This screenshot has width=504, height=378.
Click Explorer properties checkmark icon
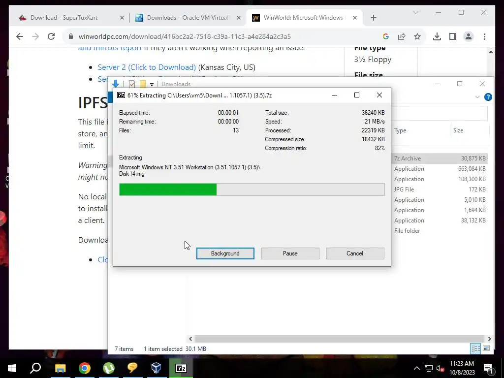pos(132,84)
